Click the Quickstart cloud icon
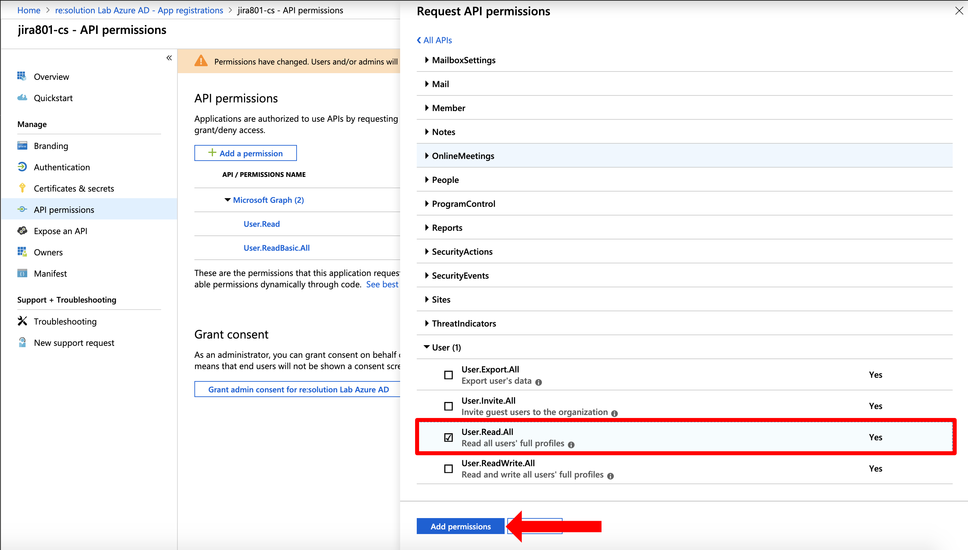 pyautogui.click(x=22, y=97)
